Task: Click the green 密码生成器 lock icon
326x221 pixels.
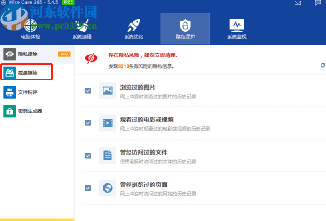Action: coord(10,111)
